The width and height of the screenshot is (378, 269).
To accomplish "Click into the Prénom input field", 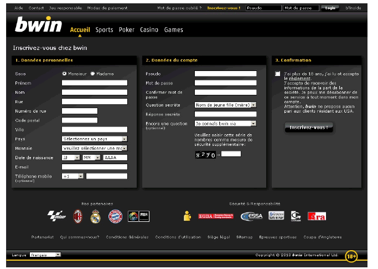I will (94, 83).
